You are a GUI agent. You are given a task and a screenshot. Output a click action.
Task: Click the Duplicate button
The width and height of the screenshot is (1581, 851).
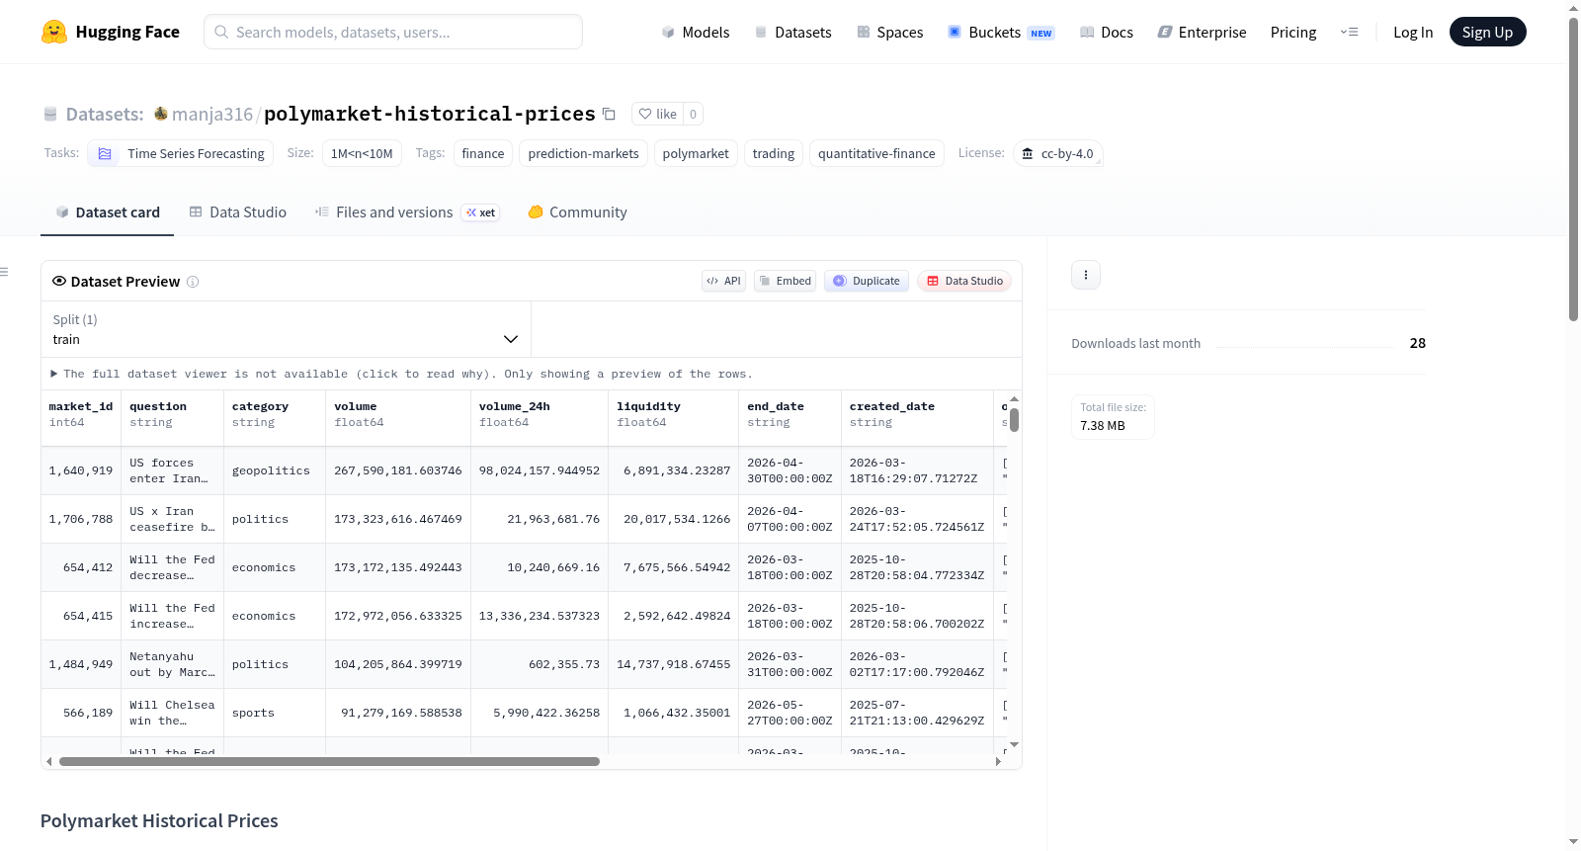(866, 281)
